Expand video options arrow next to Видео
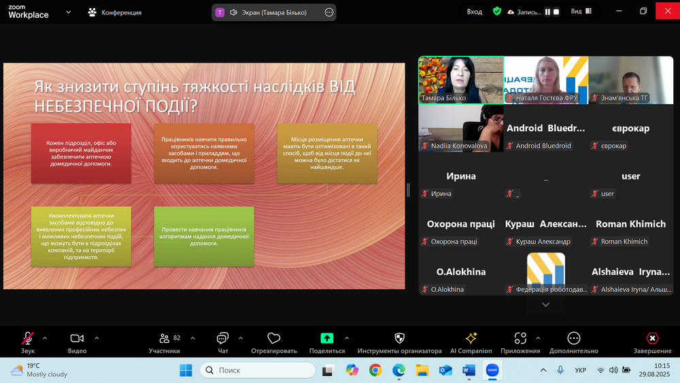 97,337
